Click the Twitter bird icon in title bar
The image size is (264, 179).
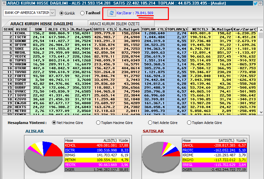(x=256, y=3)
